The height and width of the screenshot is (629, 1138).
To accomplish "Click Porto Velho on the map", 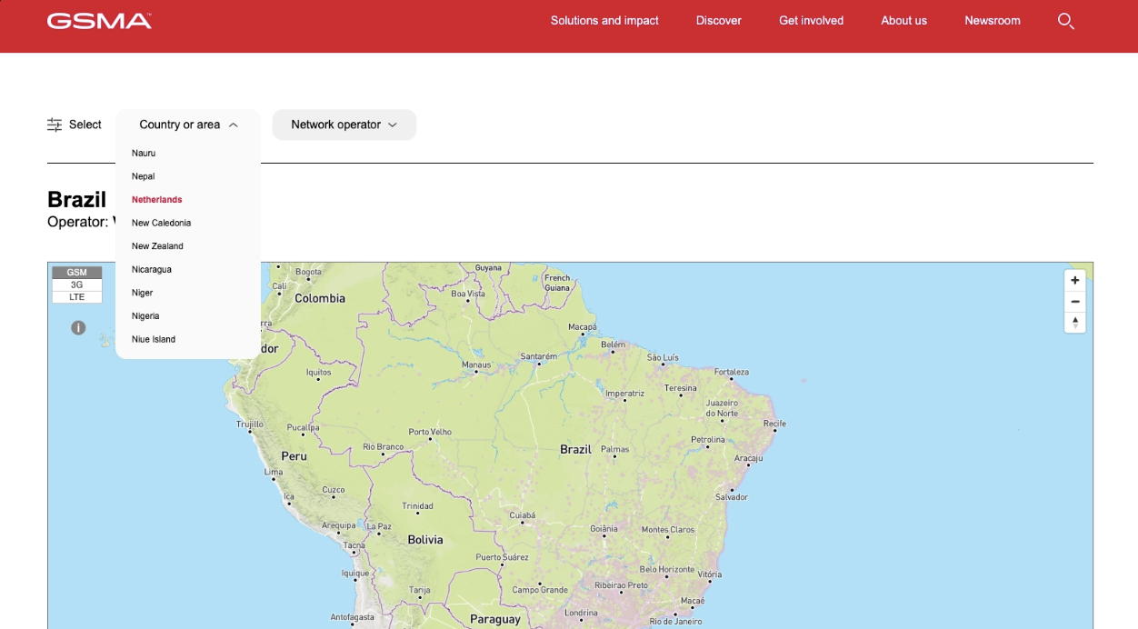I will [x=430, y=432].
